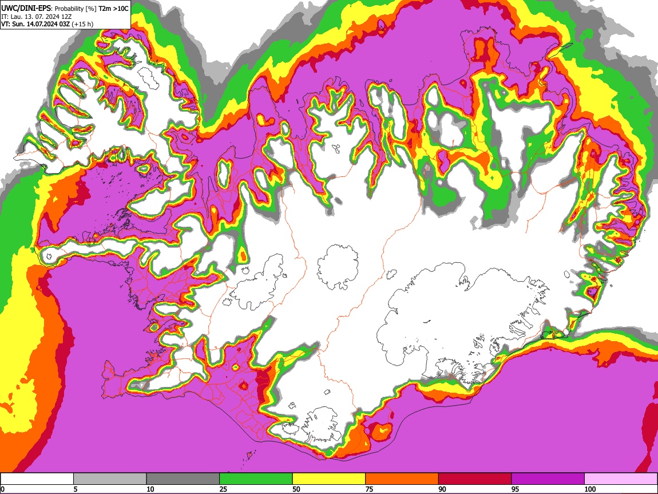Click the legend value '95'
Image resolution: width=658 pixels, height=494 pixels.
tap(516, 489)
